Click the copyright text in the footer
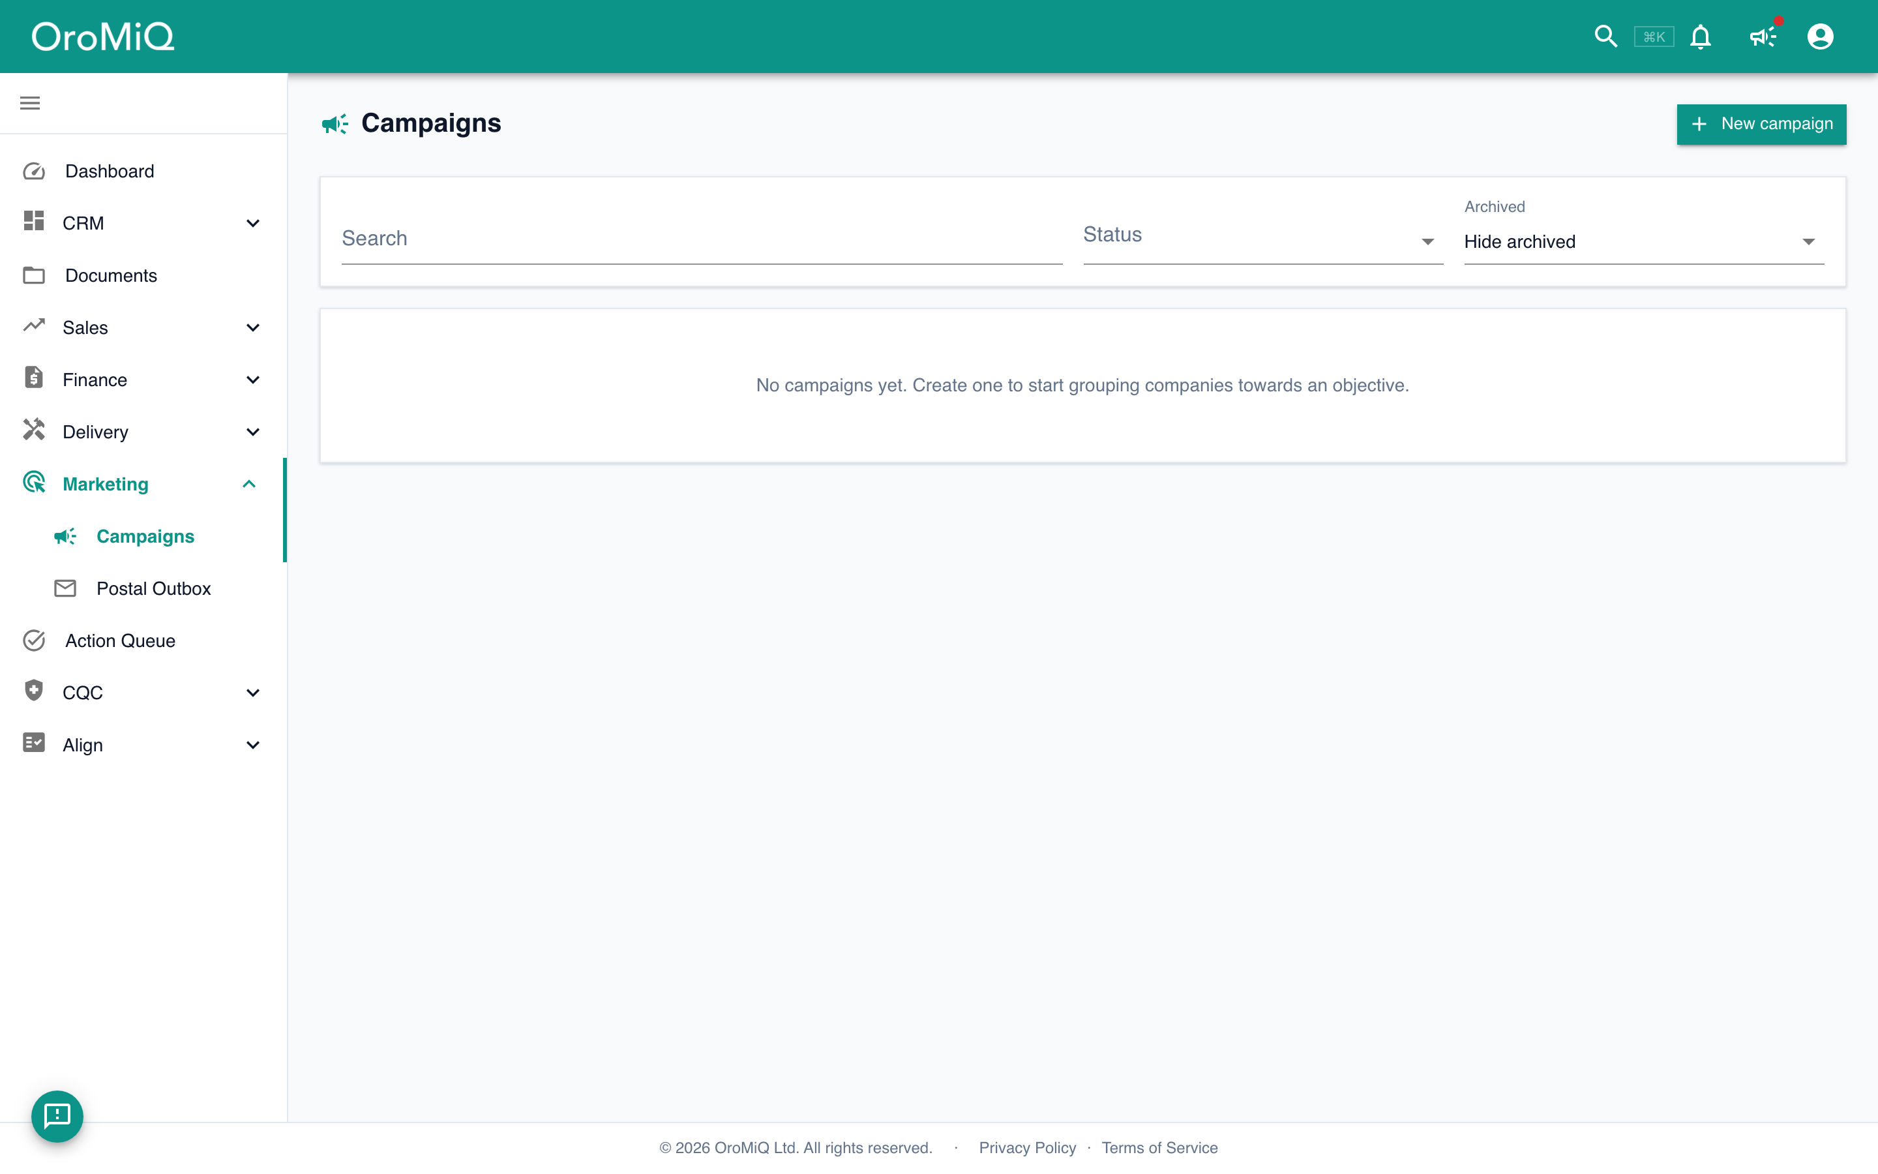This screenshot has width=1878, height=1174. point(796,1148)
